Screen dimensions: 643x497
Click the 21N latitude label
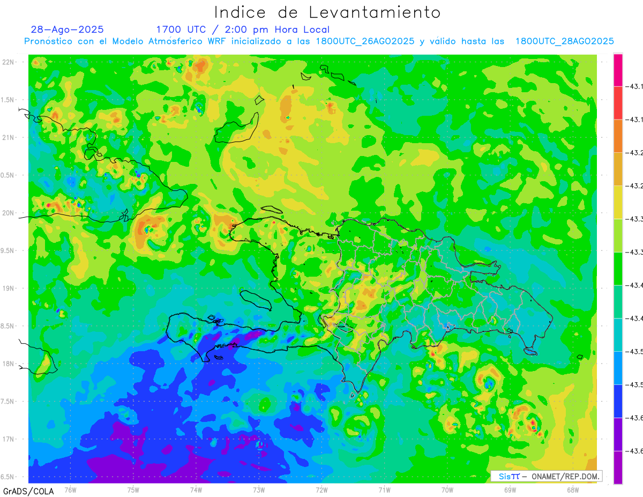[9, 137]
